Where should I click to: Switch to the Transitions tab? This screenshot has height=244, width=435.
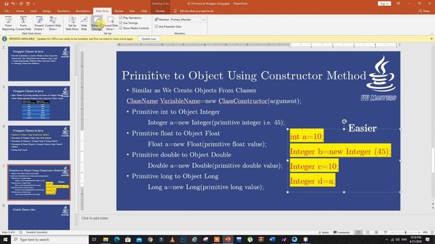[63, 11]
